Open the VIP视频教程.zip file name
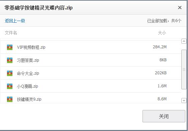The height and width of the screenshot is (131, 188). 31,47
